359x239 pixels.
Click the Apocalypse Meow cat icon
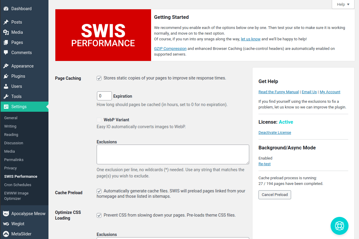pyautogui.click(x=6, y=214)
